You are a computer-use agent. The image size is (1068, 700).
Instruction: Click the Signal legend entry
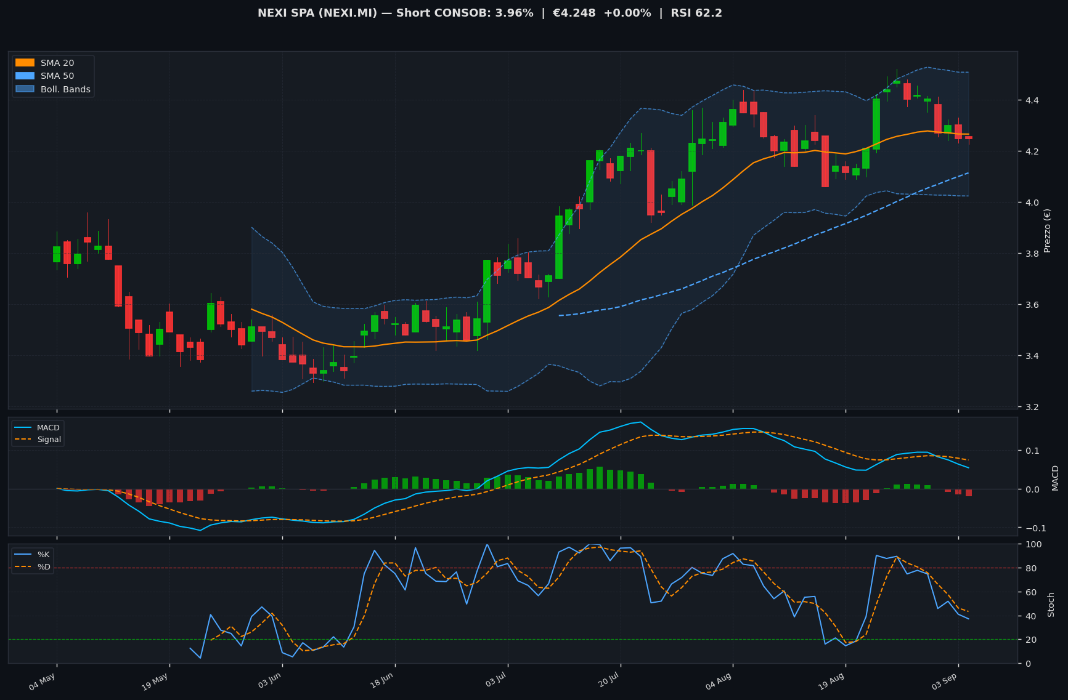click(x=38, y=440)
